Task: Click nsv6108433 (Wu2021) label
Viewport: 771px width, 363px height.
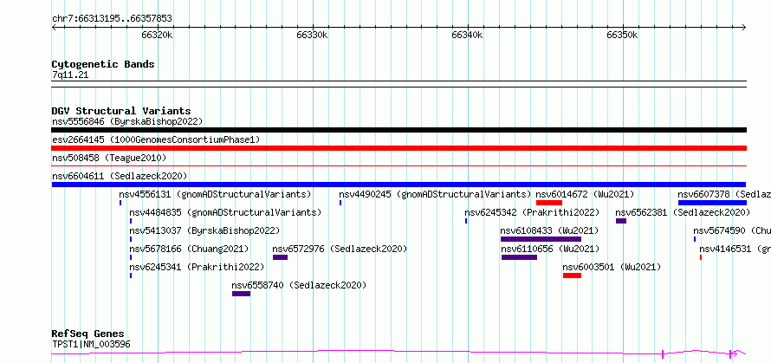Action: coord(550,230)
